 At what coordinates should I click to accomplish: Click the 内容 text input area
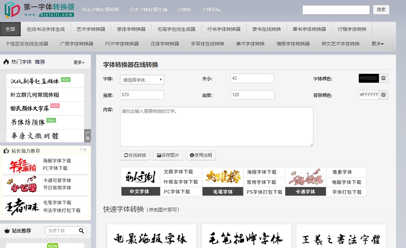tap(216, 126)
